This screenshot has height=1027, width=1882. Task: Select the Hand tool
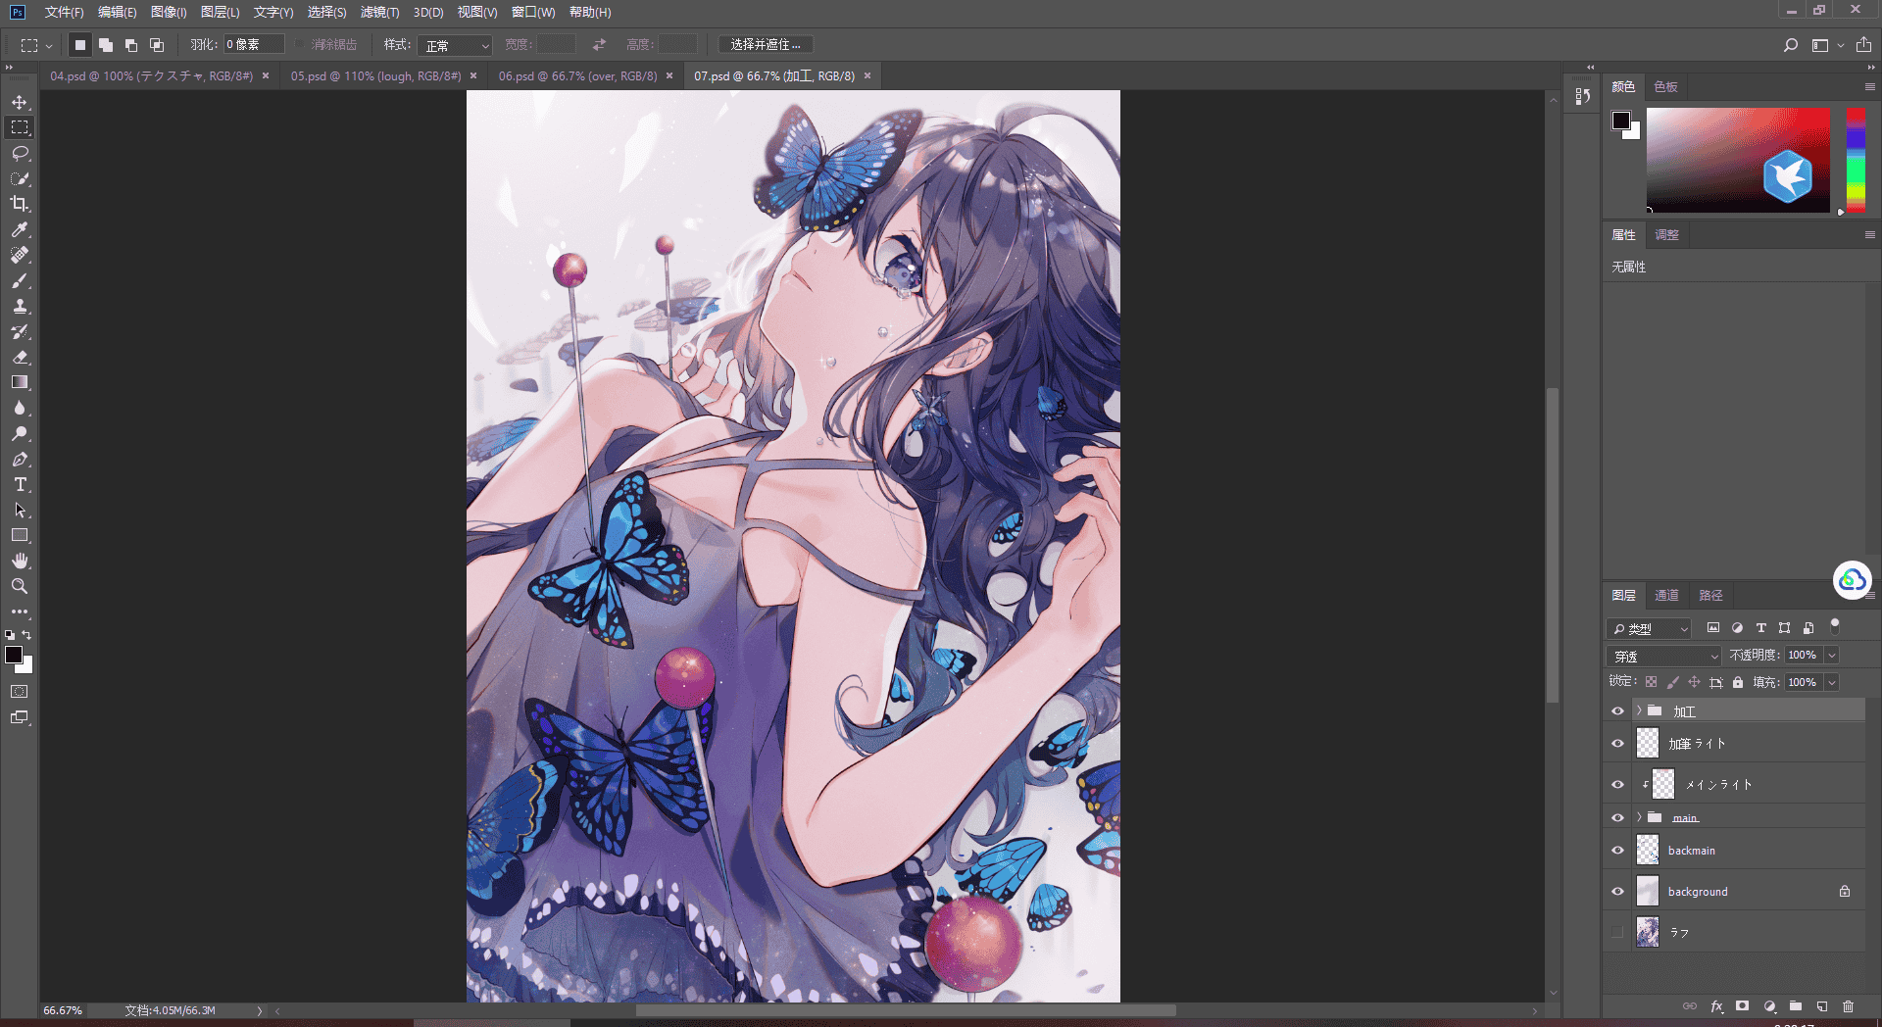[x=20, y=561]
